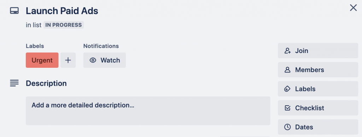Open the Members menu
Screen dimensions: 362x137
point(318,70)
